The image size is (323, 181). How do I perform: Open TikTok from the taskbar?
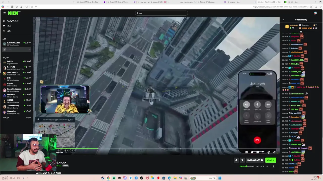pyautogui.click(x=142, y=178)
